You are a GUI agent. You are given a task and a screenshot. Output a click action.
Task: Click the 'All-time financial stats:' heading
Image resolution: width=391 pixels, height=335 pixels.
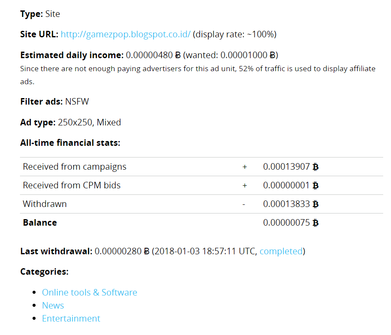point(70,143)
